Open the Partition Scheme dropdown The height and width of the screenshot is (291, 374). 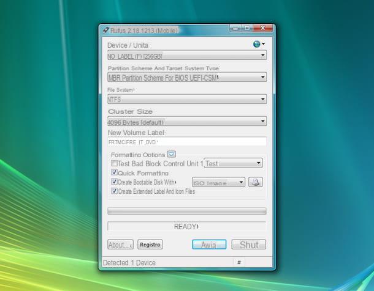(187, 77)
